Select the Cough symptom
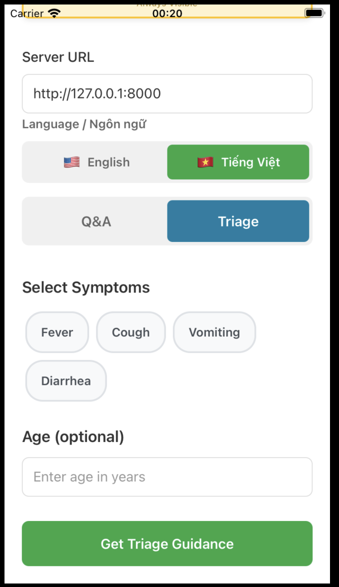The image size is (339, 587). (x=131, y=331)
